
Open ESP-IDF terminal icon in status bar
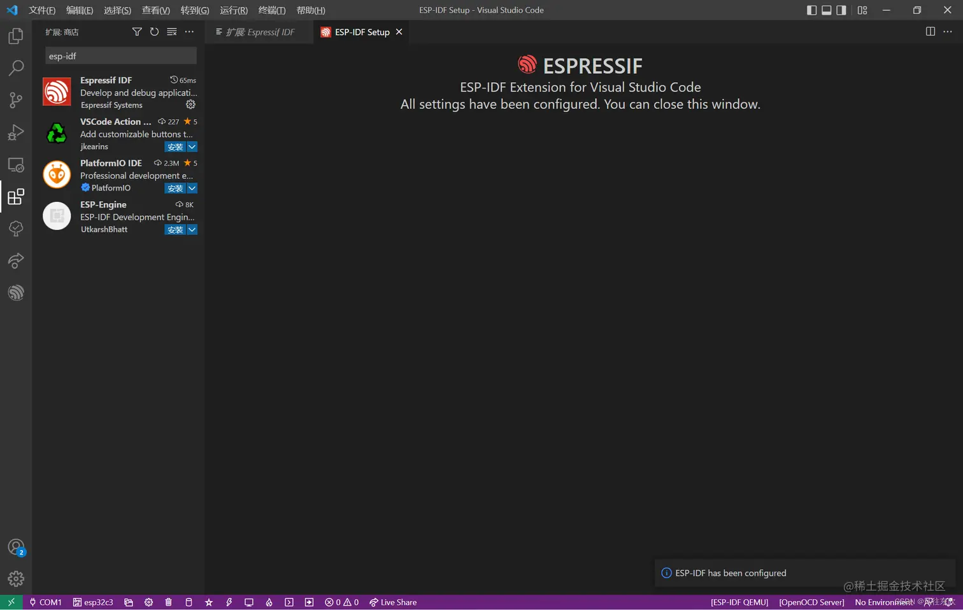(289, 602)
